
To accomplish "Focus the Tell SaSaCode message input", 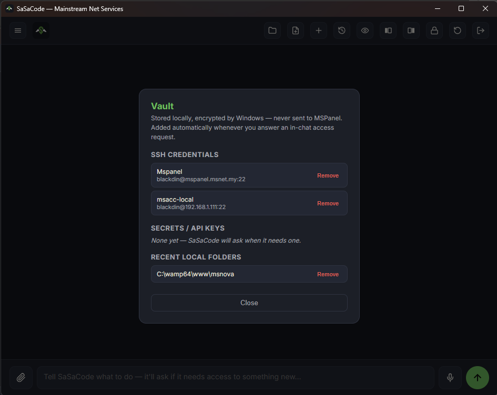I will 236,377.
